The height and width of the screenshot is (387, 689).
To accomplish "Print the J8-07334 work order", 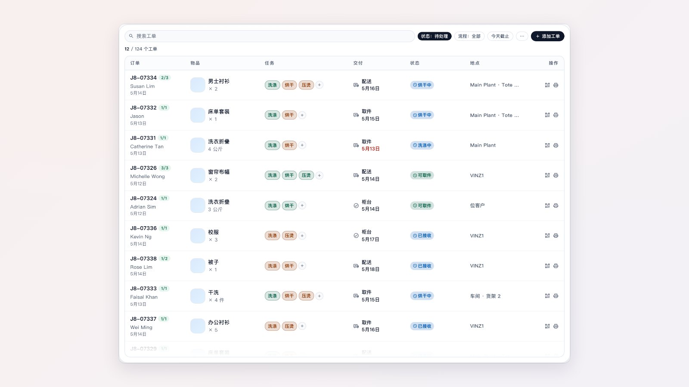I will (556, 85).
